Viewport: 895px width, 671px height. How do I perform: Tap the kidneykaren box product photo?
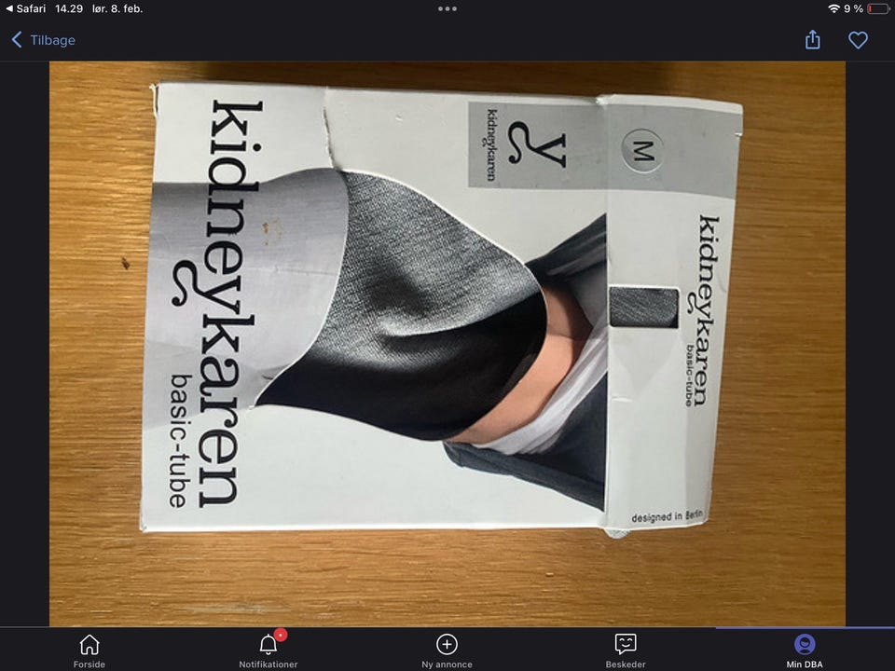447,344
